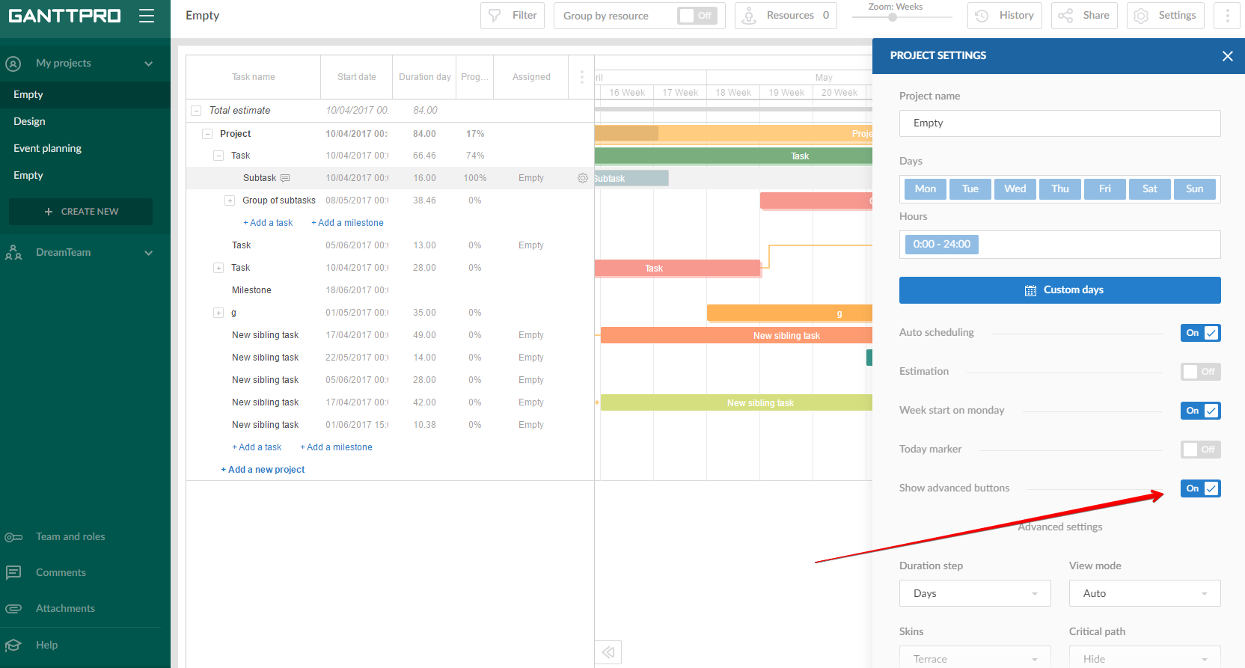Screen dimensions: 1245x668
Task: Toggle Group by resource switch
Action: click(697, 16)
